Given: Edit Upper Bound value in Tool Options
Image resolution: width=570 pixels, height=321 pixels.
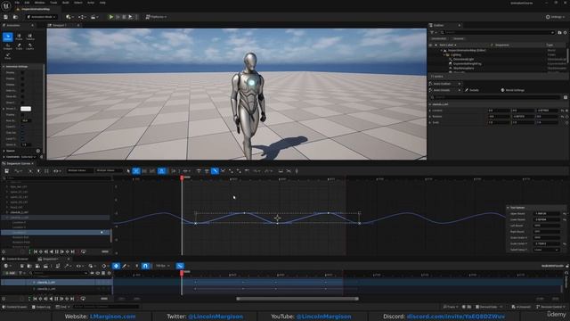Looking at the screenshot, I should [547, 214].
